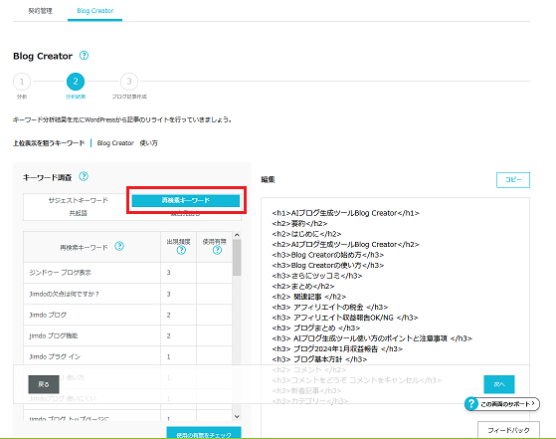This screenshot has width=556, height=439.
Task: Click the この画面のサポート question mark icon
Action: pos(471,404)
